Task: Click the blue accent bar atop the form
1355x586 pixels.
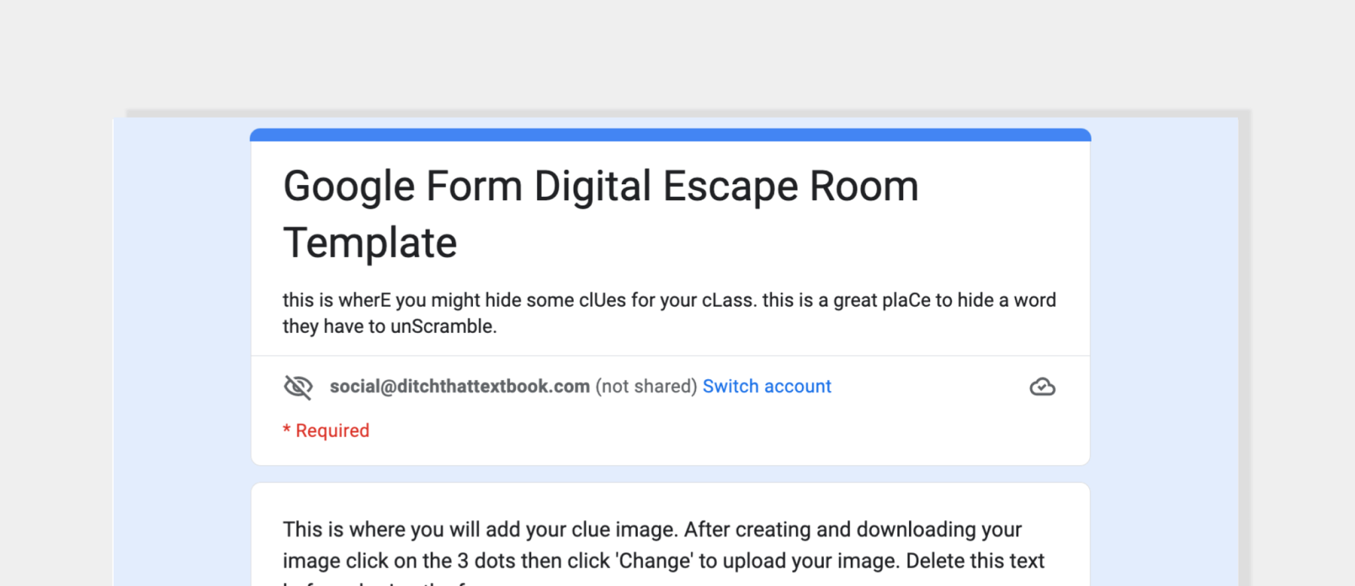Action: [x=670, y=135]
